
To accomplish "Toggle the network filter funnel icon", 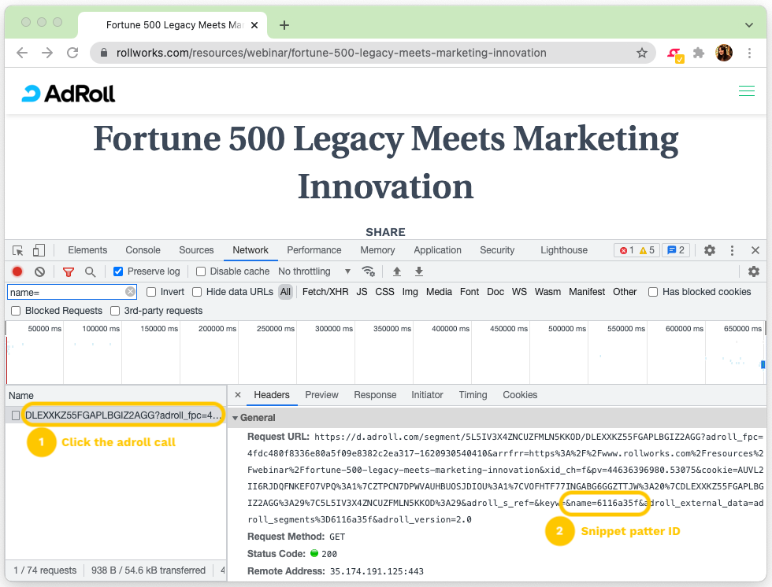I will (x=69, y=271).
